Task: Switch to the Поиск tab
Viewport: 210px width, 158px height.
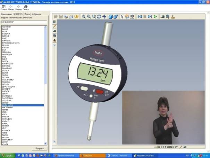Action: [26, 14]
